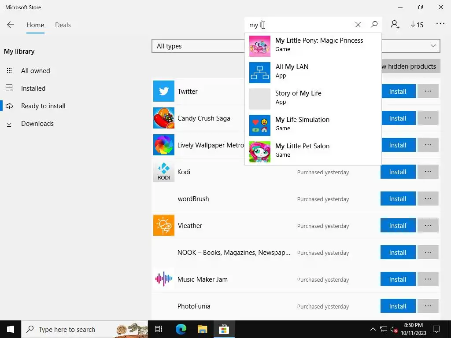Open wordBrush app name
Image resolution: width=451 pixels, height=338 pixels.
click(193, 198)
